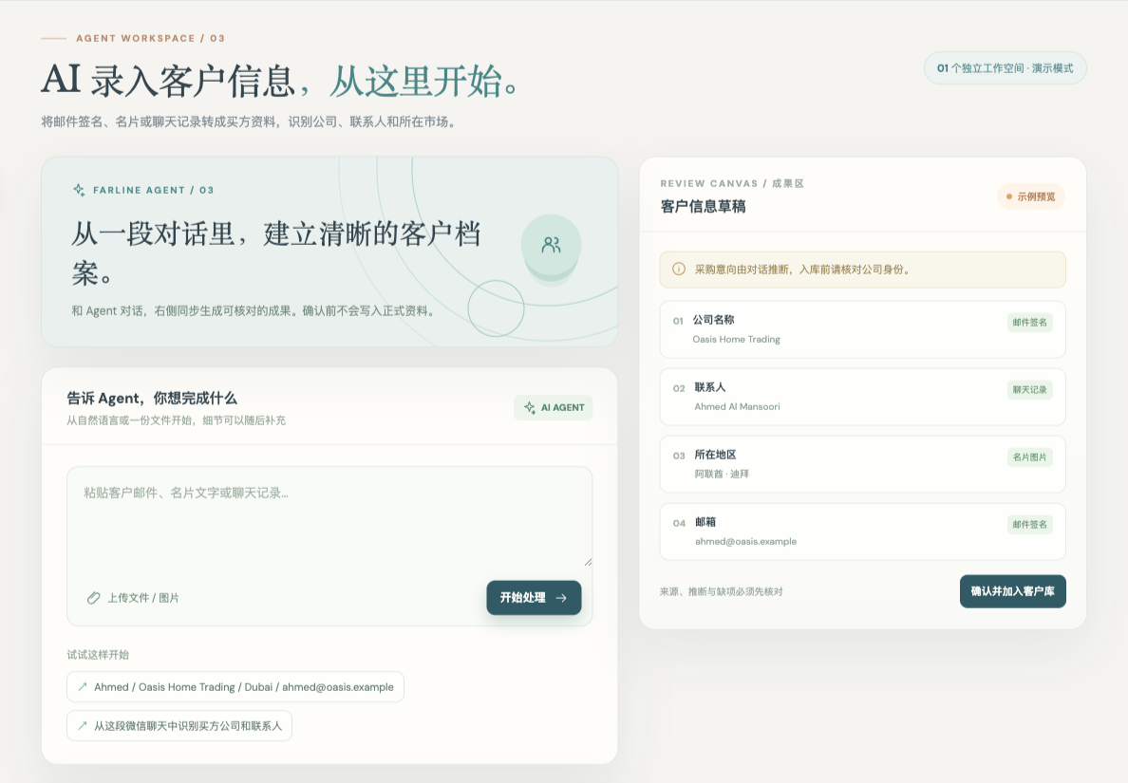Click the 客户信息草稿 heading
The height and width of the screenshot is (783, 1128).
(703, 206)
